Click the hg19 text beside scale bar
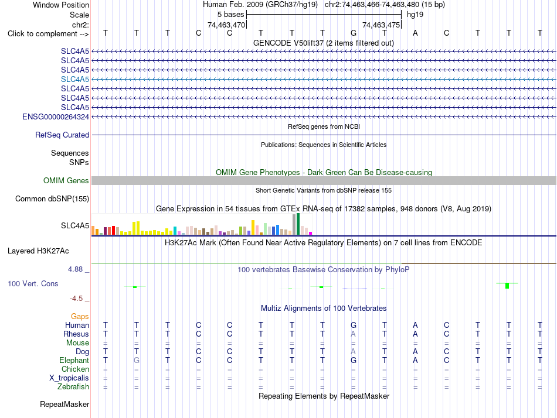Viewport: 557px width, 418px height. (415, 15)
